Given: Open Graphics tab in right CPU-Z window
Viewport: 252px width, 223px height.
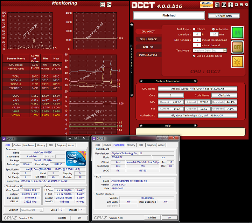Looking at the screenshot, I should tap(151, 145).
